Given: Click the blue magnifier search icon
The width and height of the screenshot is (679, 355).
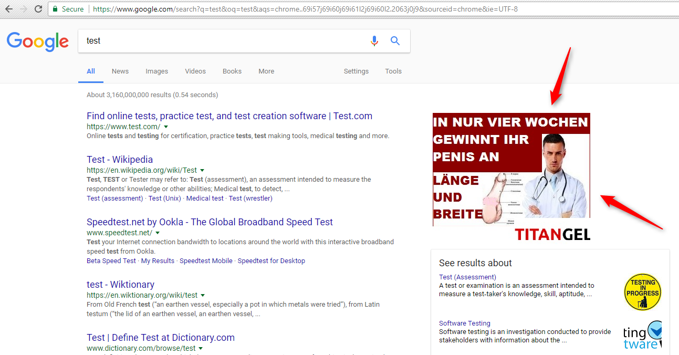Looking at the screenshot, I should [x=395, y=41].
